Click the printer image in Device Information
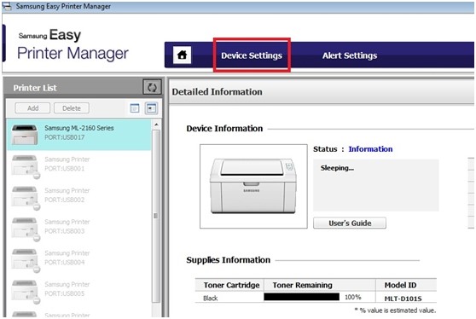476x319 pixels. pyautogui.click(x=253, y=186)
